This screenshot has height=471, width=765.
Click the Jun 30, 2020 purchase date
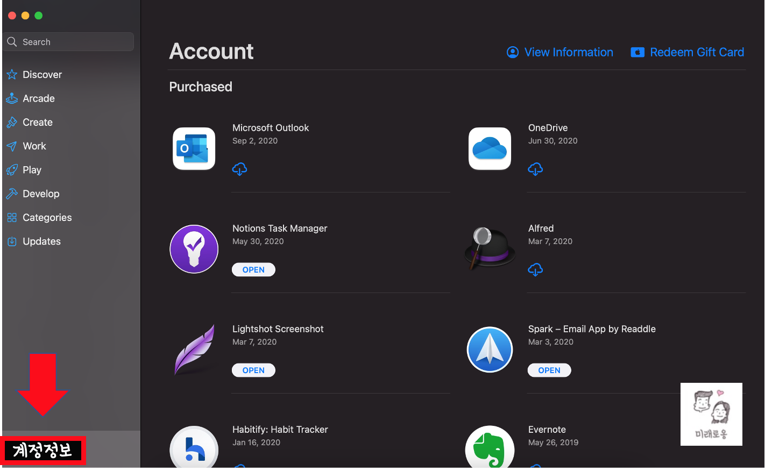552,141
